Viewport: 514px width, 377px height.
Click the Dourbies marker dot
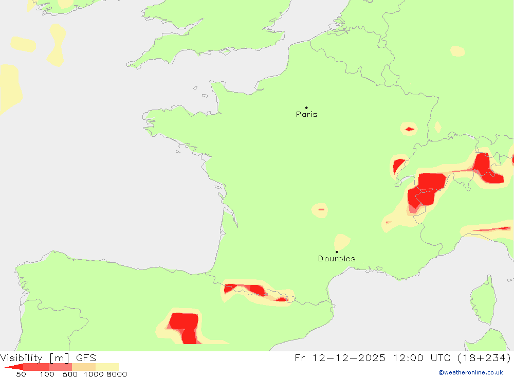(x=337, y=252)
